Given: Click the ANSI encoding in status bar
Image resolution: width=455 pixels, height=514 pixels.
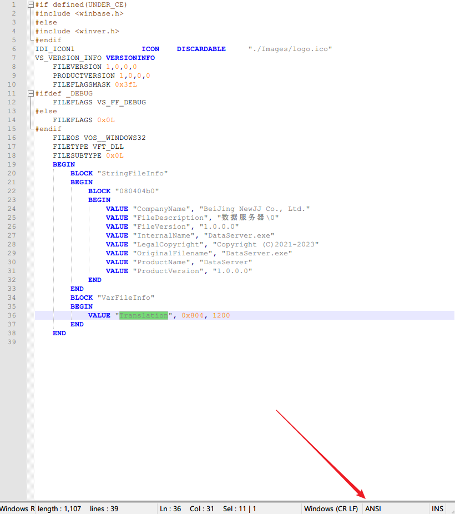Looking at the screenshot, I should [373, 508].
